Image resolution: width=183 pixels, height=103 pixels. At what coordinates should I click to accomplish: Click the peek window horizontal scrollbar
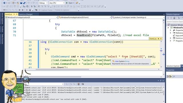(x=62, y=69)
